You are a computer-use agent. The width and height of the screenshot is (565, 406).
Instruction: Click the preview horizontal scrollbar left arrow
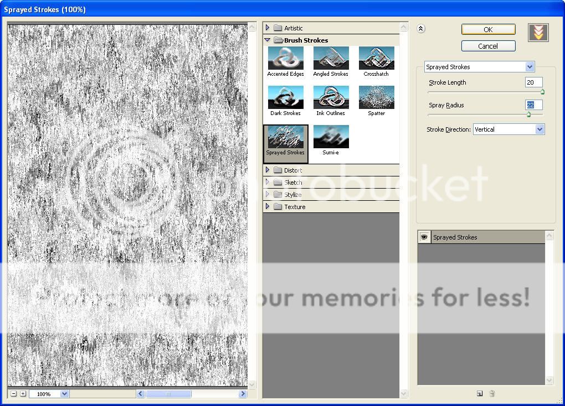[x=141, y=394]
